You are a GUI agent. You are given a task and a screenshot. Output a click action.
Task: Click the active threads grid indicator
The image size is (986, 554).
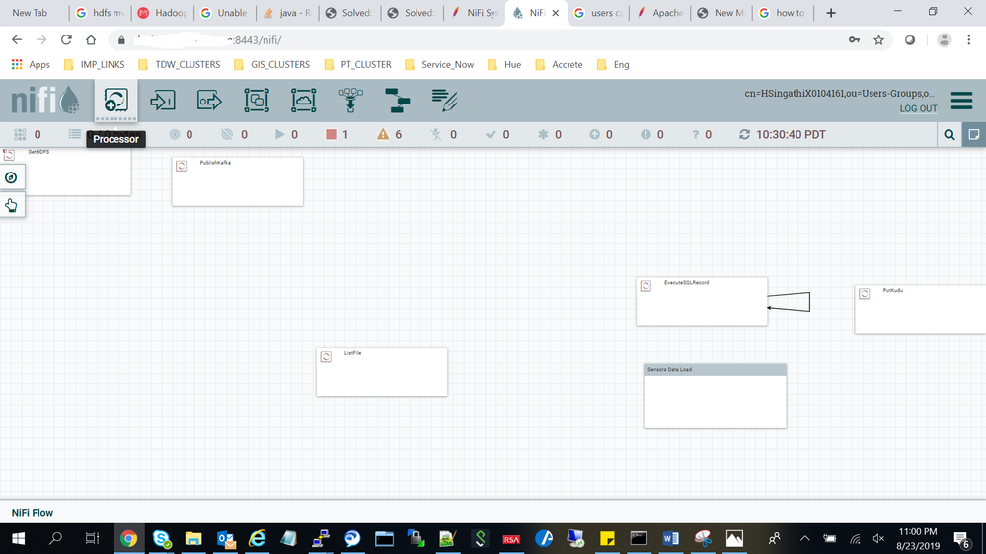tap(20, 134)
